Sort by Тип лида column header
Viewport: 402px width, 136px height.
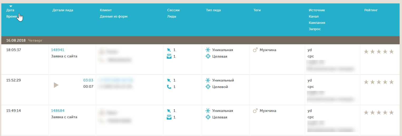click(x=213, y=10)
